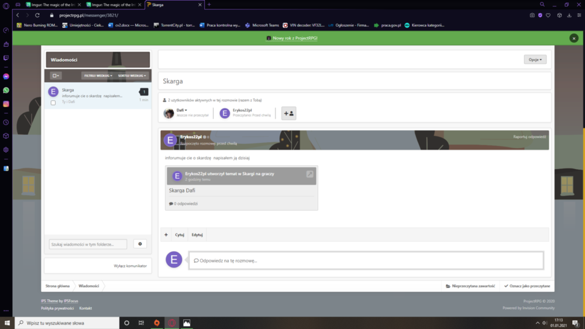Open Extensions cube icon in sidebar
This screenshot has height=329, width=585.
tap(6, 136)
